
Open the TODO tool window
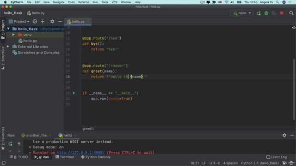[18, 157]
